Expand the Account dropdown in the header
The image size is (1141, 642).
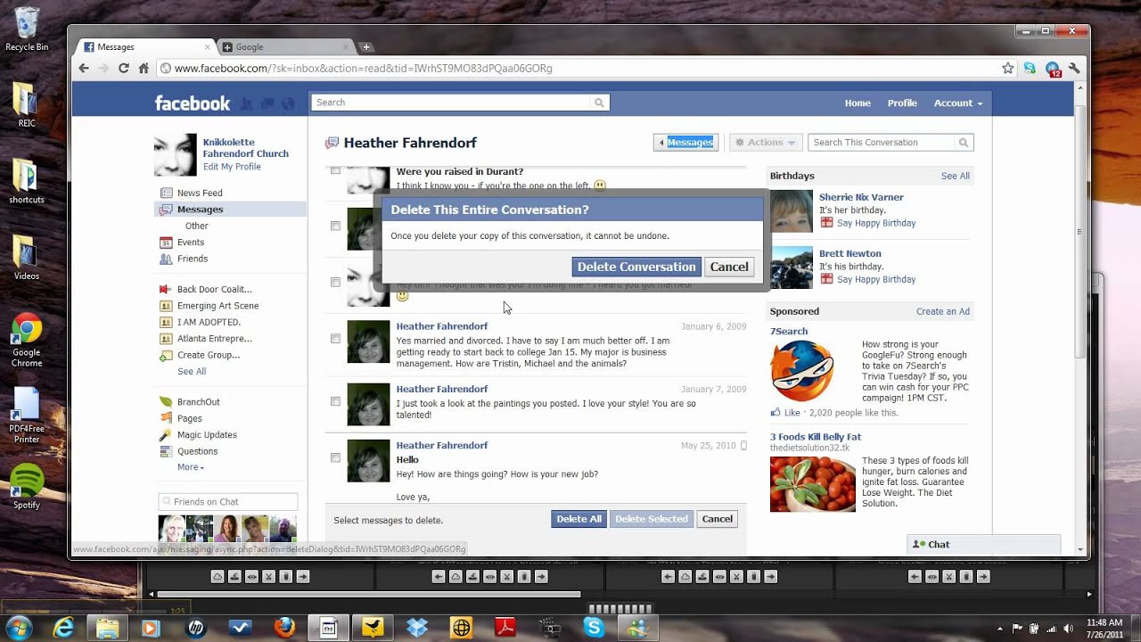957,103
